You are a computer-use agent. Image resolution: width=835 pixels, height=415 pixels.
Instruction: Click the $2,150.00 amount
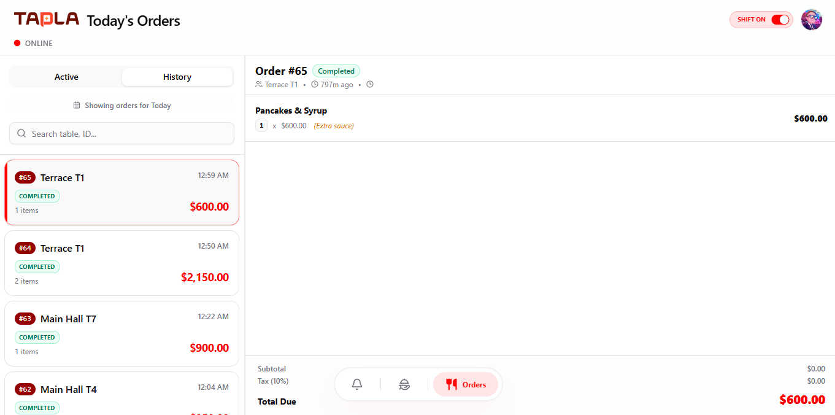pos(205,277)
